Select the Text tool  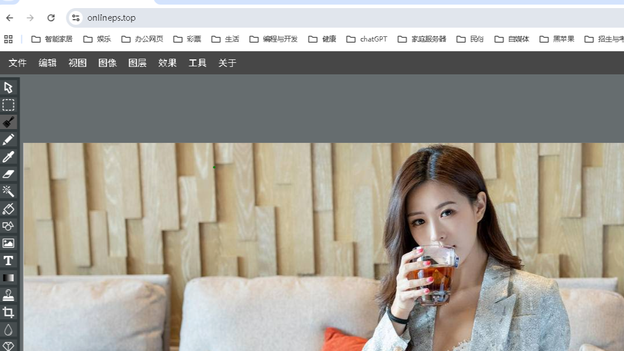pos(8,261)
